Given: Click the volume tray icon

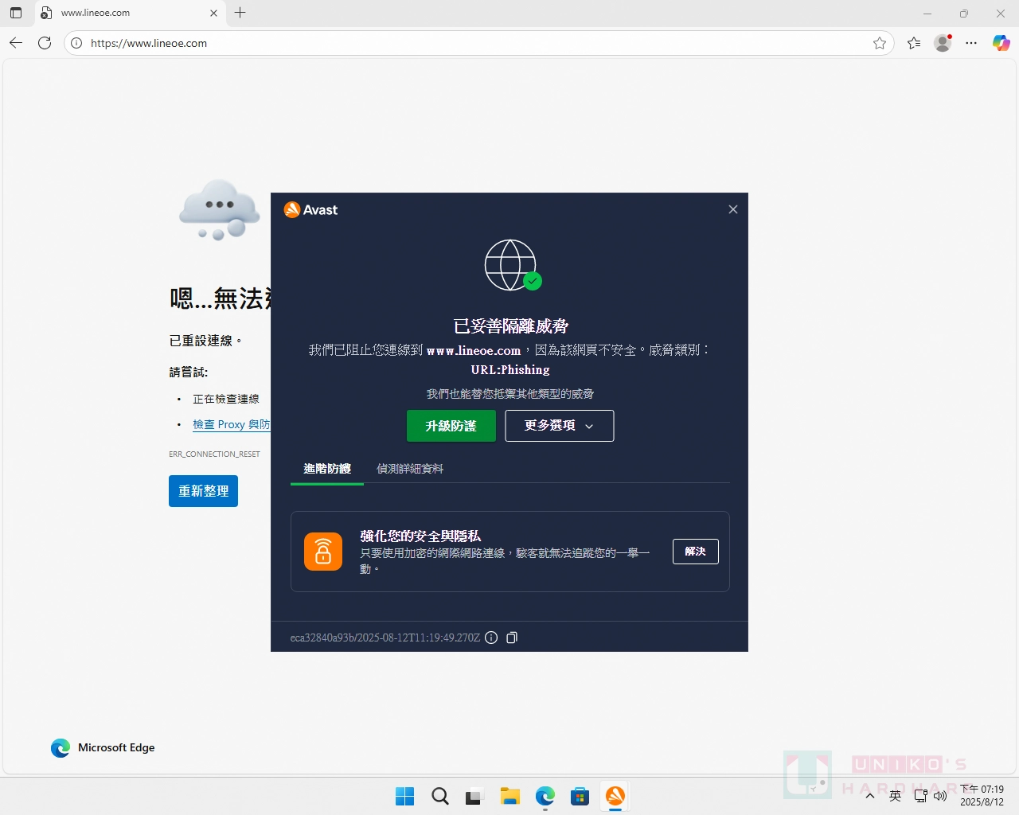Looking at the screenshot, I should (940, 796).
